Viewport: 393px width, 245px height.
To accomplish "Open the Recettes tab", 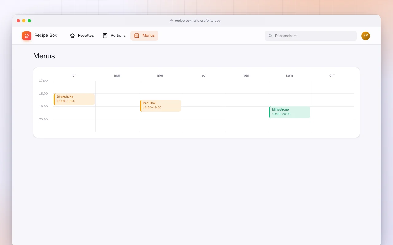I will [x=82, y=36].
